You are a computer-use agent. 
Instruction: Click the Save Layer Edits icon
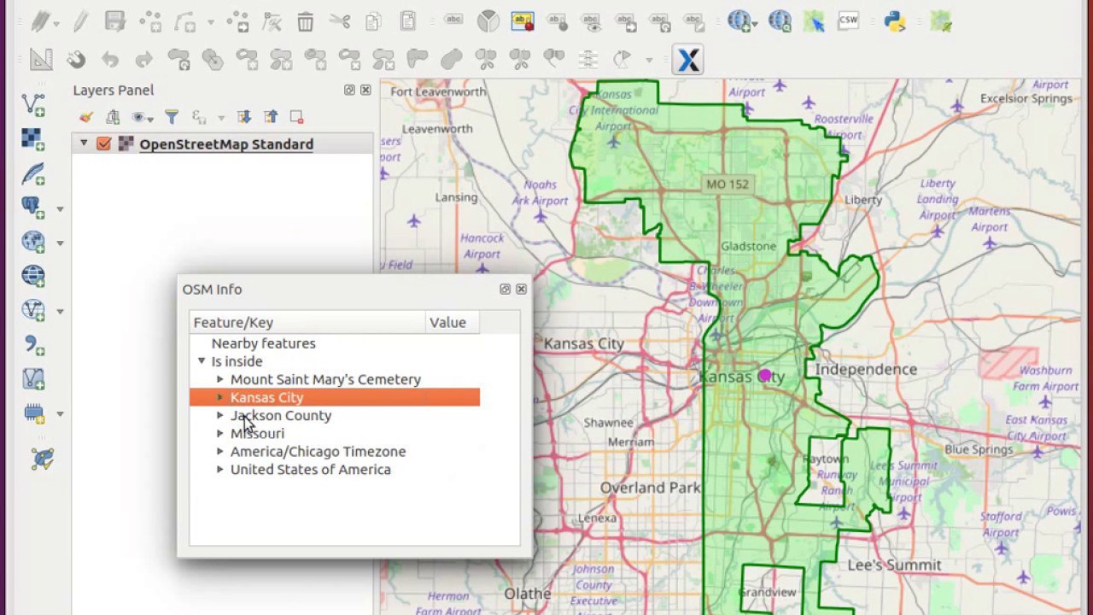click(115, 21)
